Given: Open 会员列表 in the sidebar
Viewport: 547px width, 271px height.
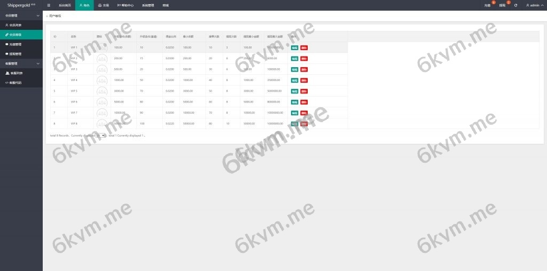Looking at the screenshot, I should pos(15,25).
